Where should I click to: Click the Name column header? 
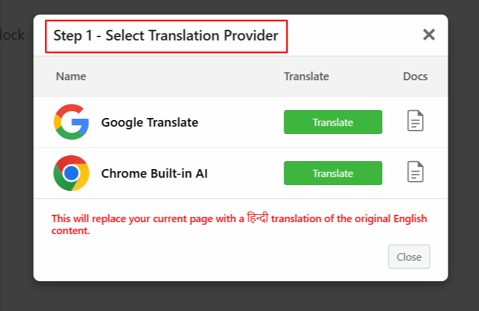pos(71,76)
